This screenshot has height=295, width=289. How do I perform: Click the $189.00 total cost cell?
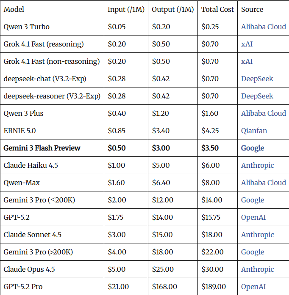214,287
